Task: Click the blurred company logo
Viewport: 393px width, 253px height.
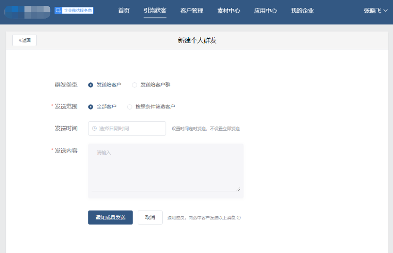Action: coord(28,11)
